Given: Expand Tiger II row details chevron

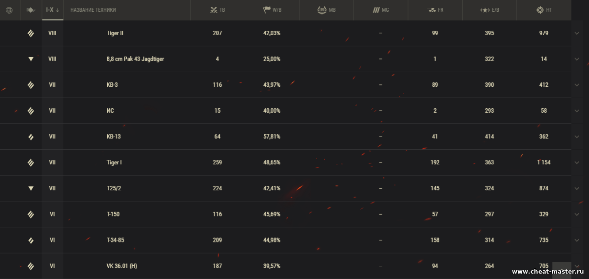Looking at the screenshot, I should coord(577,33).
